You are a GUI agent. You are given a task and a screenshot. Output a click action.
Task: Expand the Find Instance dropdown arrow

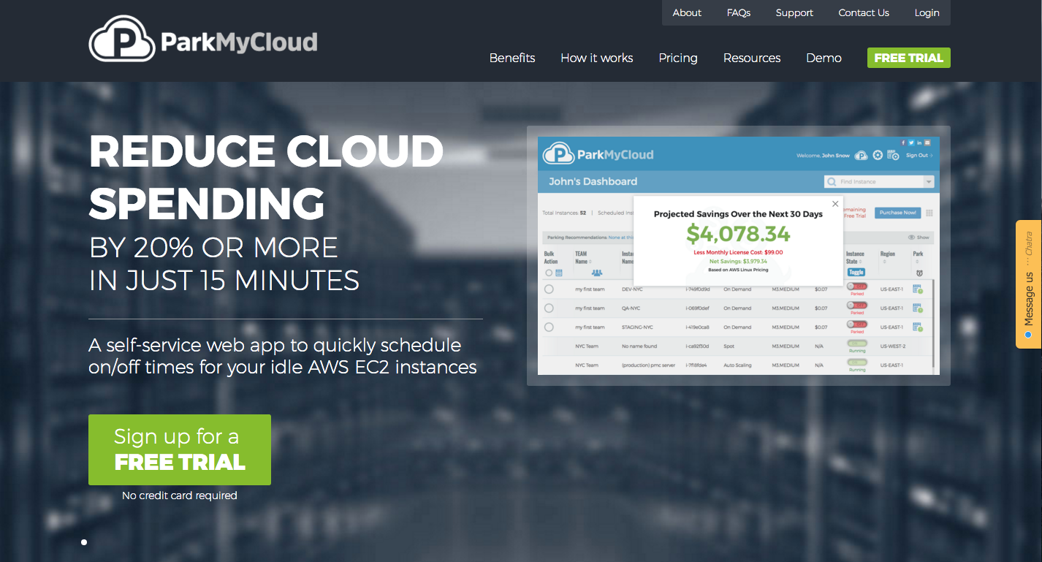pos(929,182)
